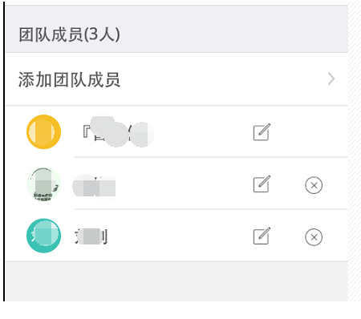Screen dimensions: 361x319
Task: Click empty gray area below member list
Action: tap(176, 281)
